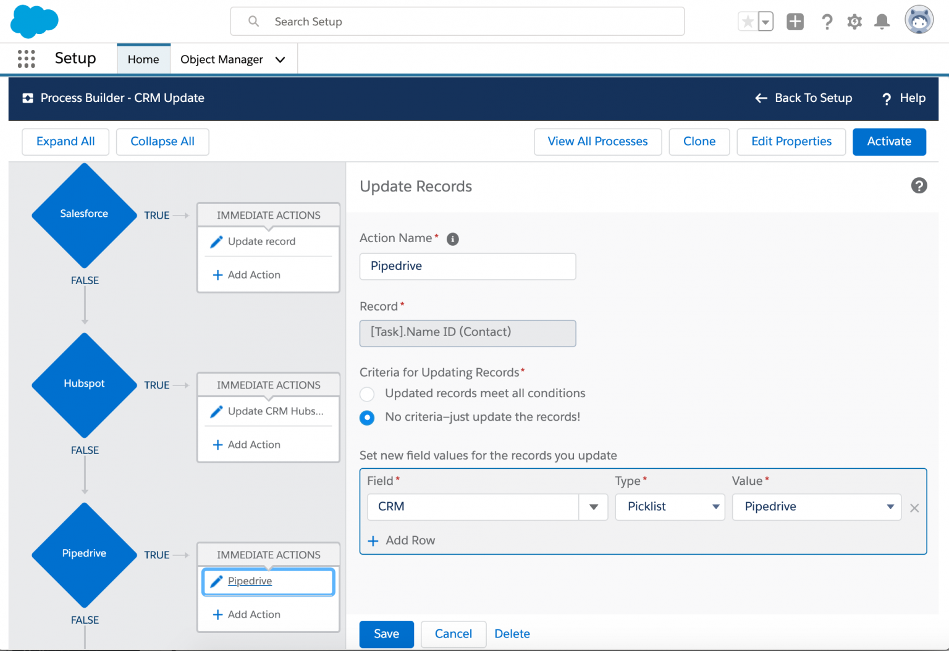Switch to the Home tab

click(x=143, y=59)
